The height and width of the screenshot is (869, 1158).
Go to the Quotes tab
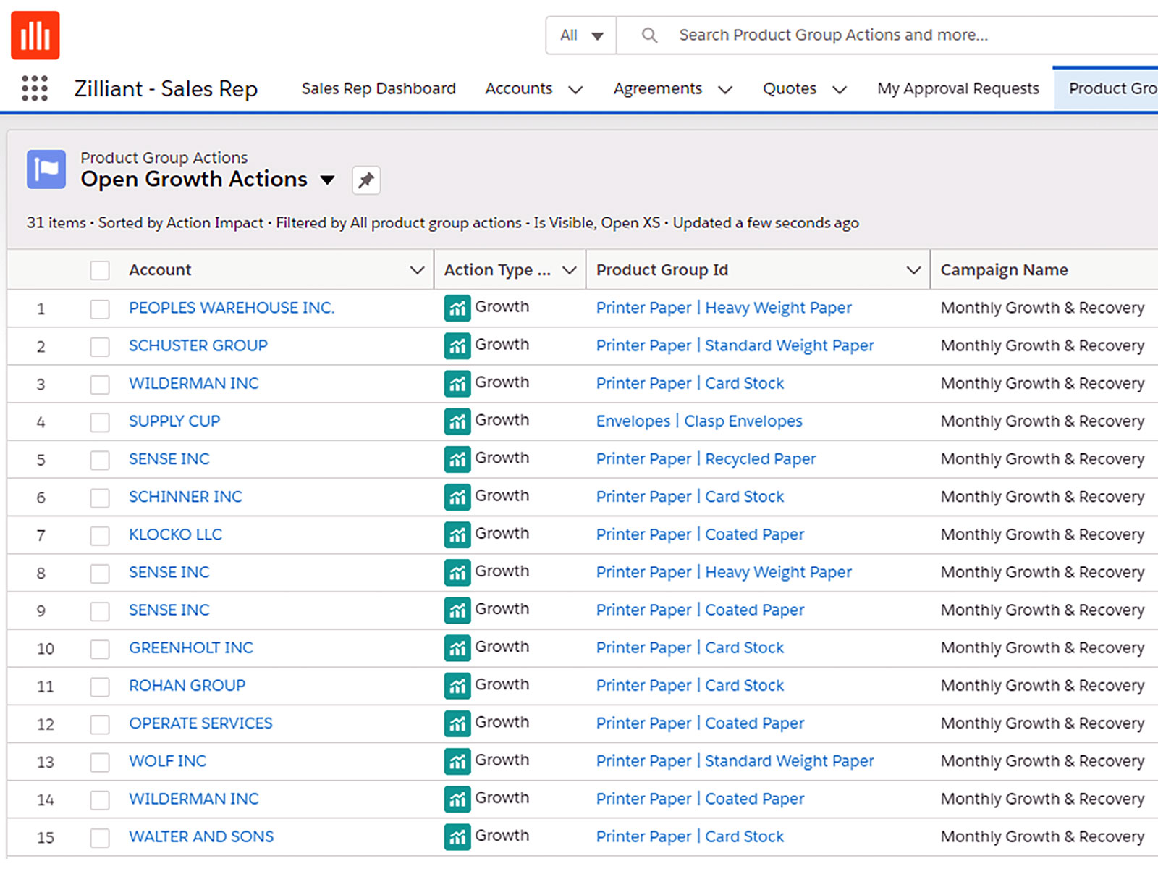pos(790,88)
